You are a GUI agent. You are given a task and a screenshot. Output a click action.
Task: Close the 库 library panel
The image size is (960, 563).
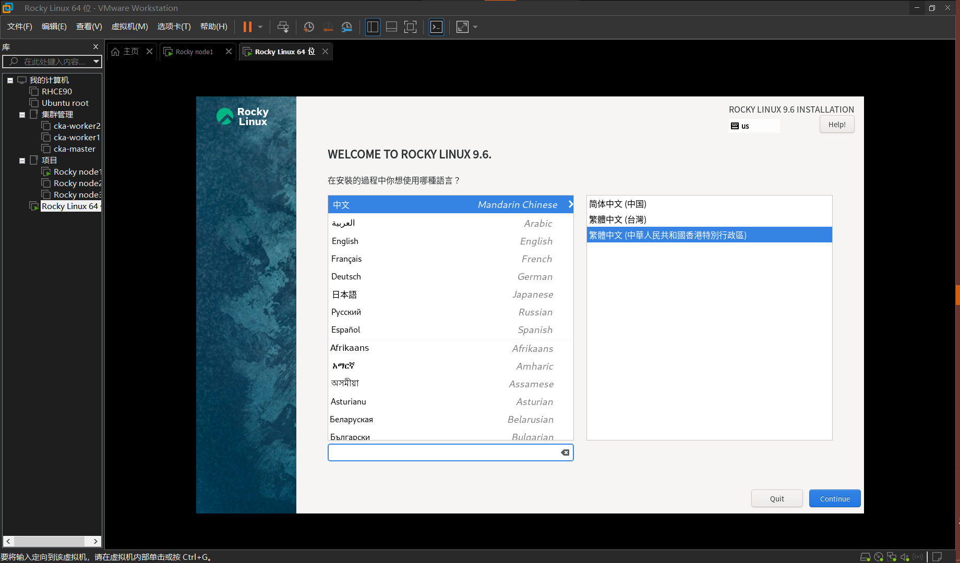click(95, 47)
